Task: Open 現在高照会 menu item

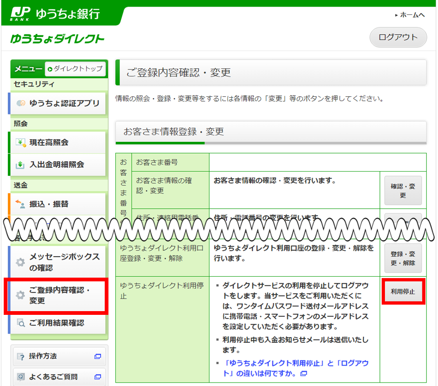Action: (x=58, y=142)
